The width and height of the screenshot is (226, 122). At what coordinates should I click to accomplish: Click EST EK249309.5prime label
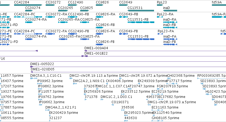(x=152, y=81)
